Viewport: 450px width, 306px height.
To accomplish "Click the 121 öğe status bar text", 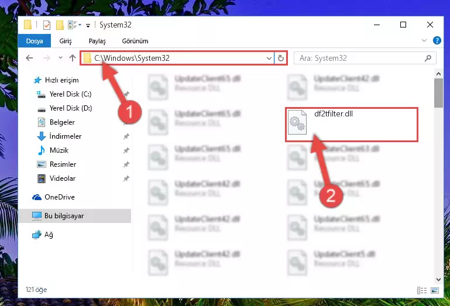I will (x=36, y=290).
